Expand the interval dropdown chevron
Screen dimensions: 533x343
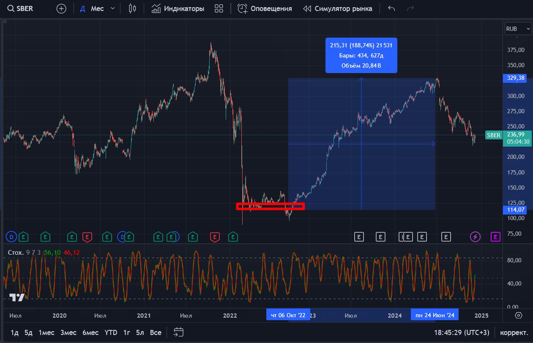click(112, 8)
